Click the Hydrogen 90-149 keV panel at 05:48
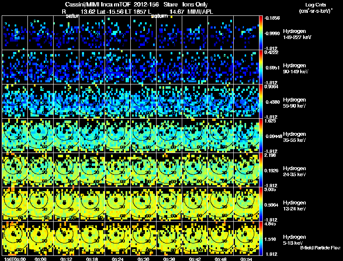 click(220, 67)
